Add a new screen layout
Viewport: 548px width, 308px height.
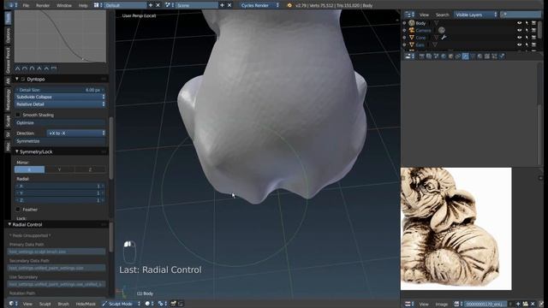[x=151, y=5]
